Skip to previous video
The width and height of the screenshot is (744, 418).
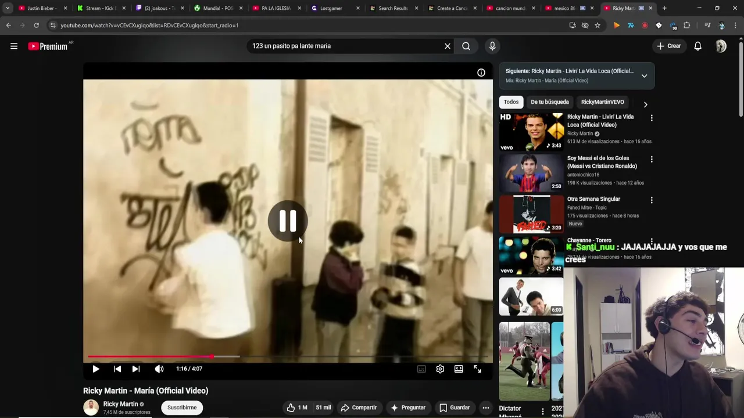(x=117, y=369)
